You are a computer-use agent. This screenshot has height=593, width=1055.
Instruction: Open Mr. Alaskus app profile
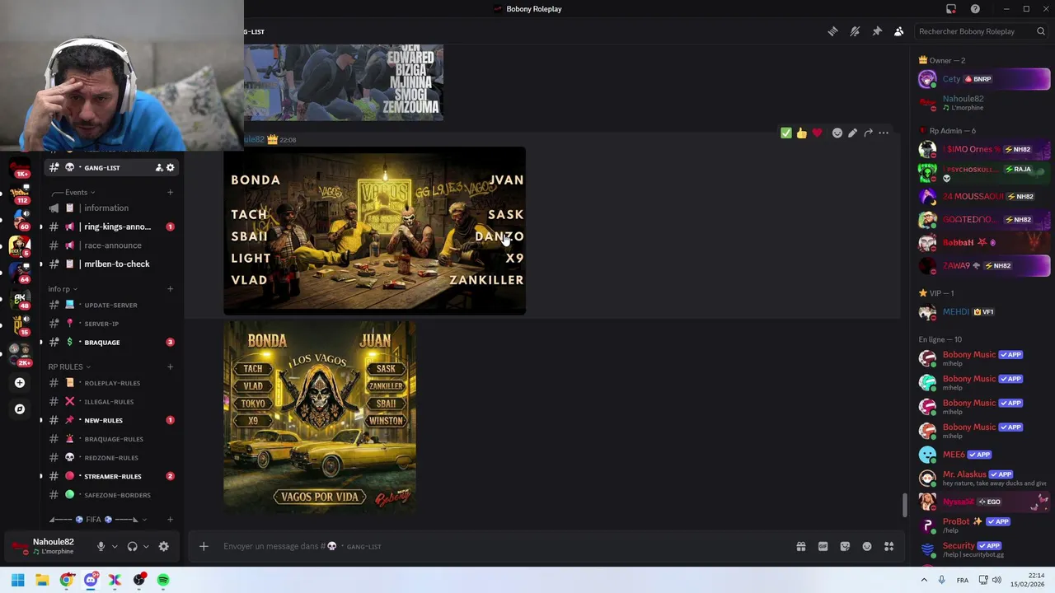click(x=984, y=478)
